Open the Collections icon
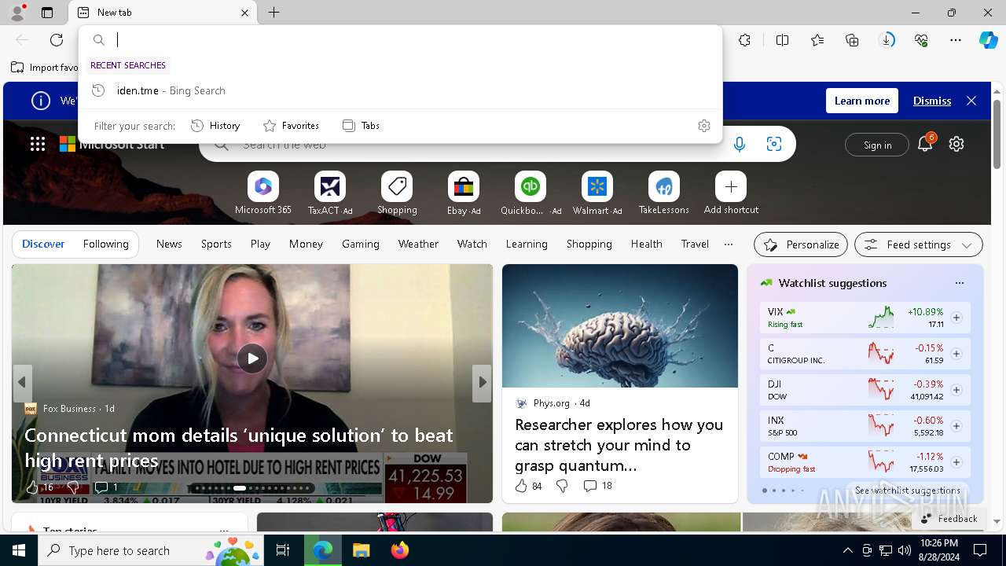The width and height of the screenshot is (1006, 566). 852,40
